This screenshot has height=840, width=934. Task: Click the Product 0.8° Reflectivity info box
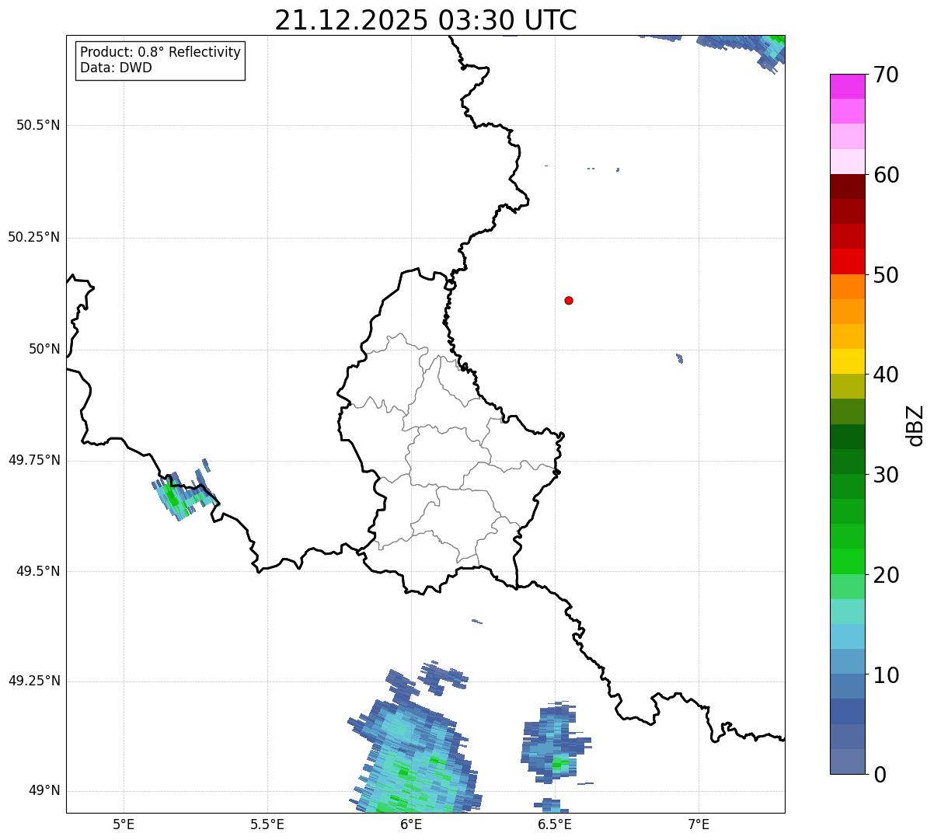[161, 60]
